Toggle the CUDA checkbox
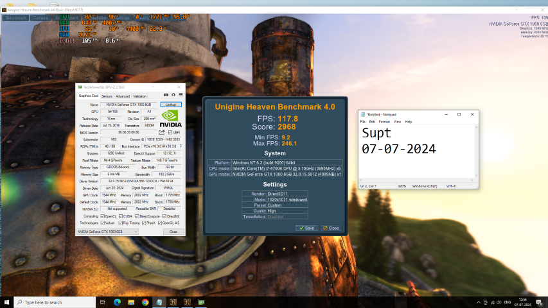Viewport: 548px width, 308px height. (x=121, y=216)
